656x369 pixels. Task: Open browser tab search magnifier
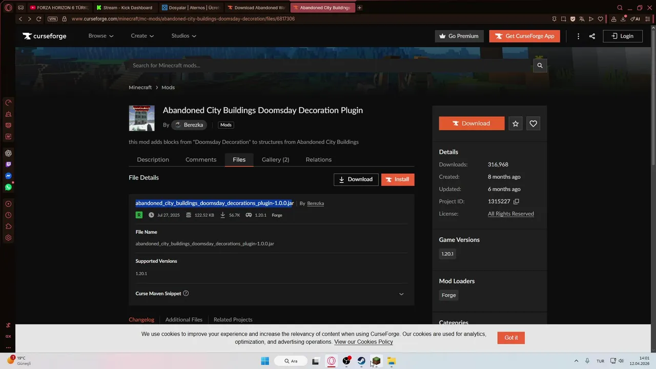[620, 8]
